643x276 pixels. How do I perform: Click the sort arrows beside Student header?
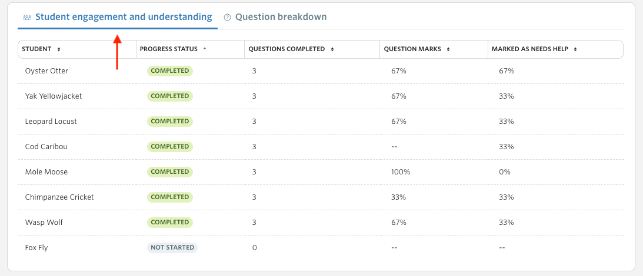pyautogui.click(x=59, y=49)
